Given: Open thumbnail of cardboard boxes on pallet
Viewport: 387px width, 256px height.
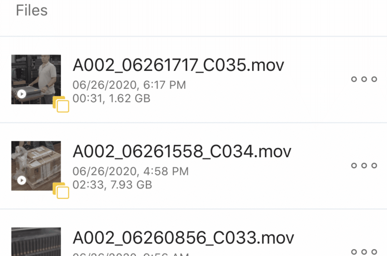Looking at the screenshot, I should click(36, 166).
